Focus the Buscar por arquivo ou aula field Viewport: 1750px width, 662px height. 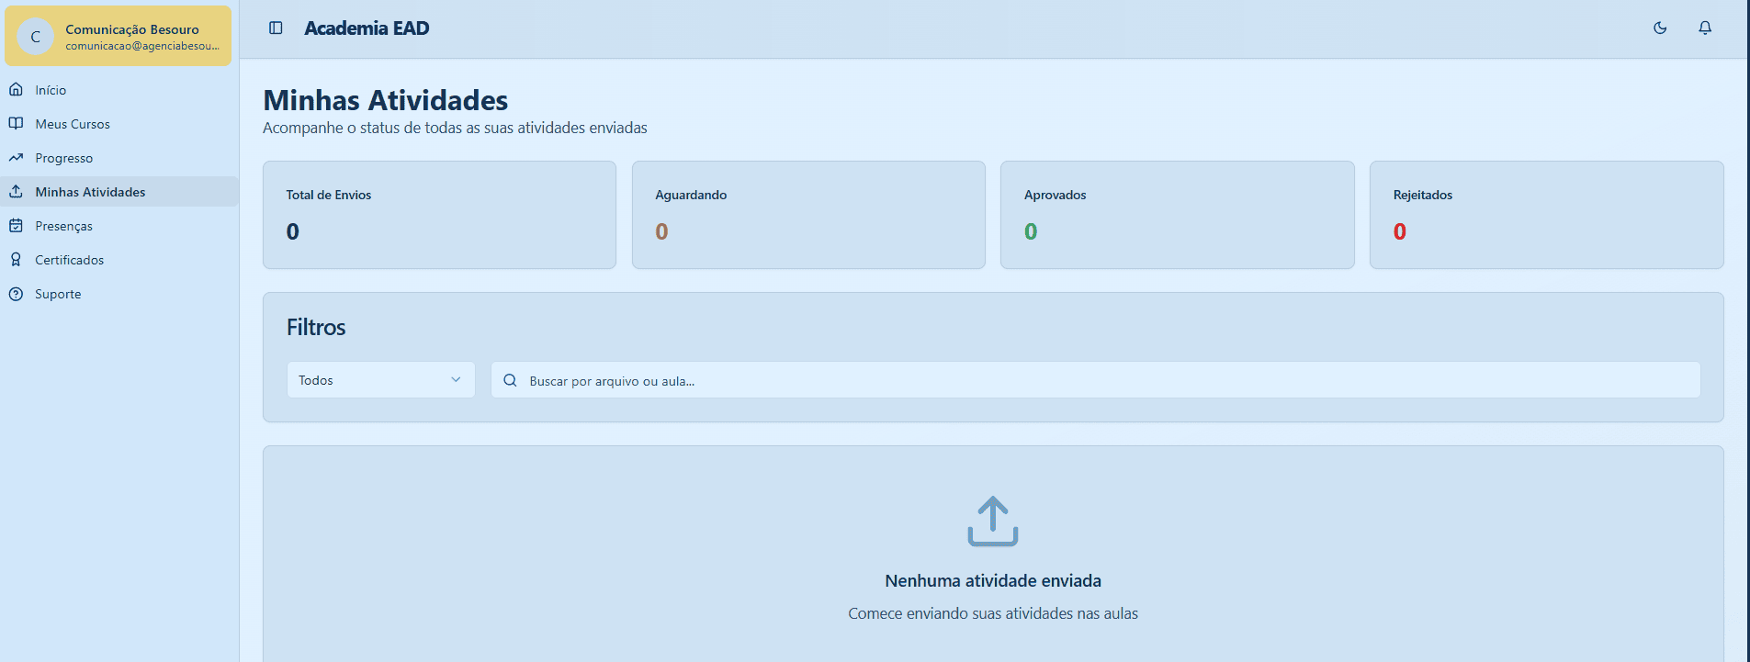pos(1102,380)
